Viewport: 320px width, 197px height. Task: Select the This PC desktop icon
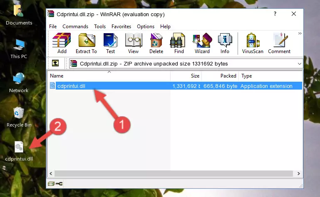[x=19, y=49]
